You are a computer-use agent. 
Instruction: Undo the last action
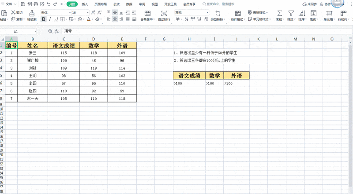[49, 4]
